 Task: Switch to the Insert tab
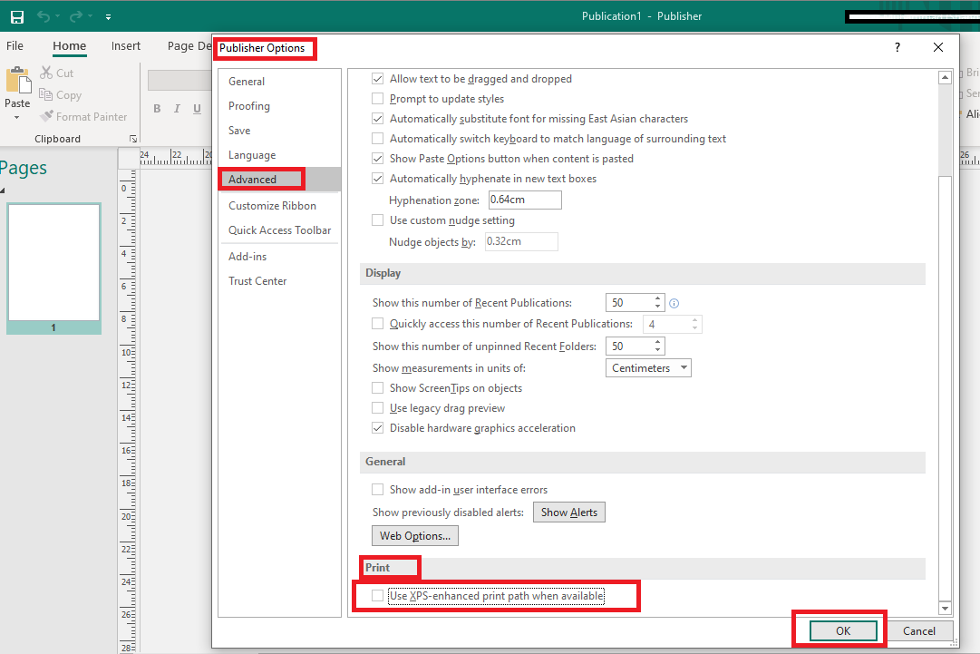pos(126,45)
